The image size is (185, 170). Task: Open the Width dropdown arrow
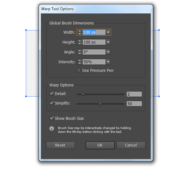108,32
